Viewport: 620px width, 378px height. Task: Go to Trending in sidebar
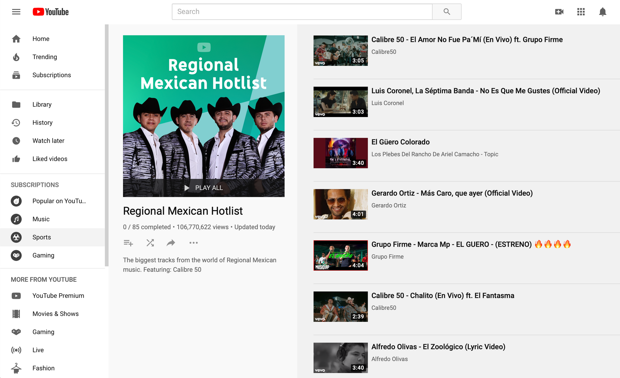[x=45, y=57]
